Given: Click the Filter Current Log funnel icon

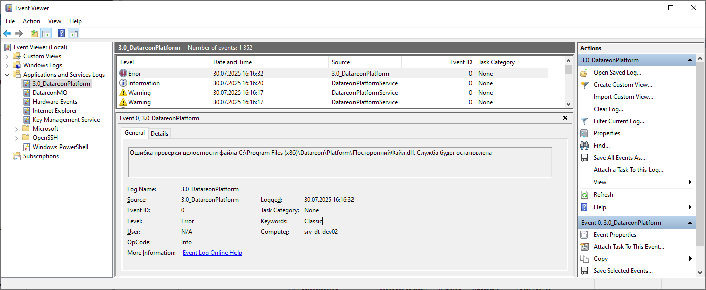Looking at the screenshot, I should (x=584, y=121).
